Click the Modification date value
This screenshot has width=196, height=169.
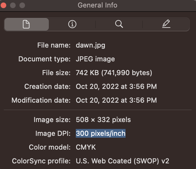pos(116,100)
